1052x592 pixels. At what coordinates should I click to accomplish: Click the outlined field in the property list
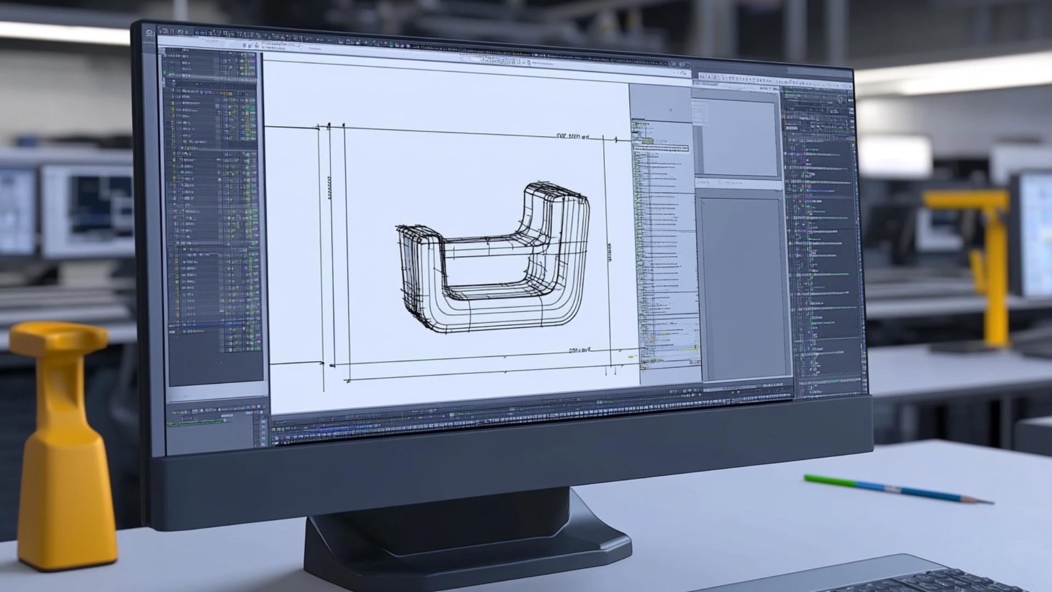click(660, 148)
